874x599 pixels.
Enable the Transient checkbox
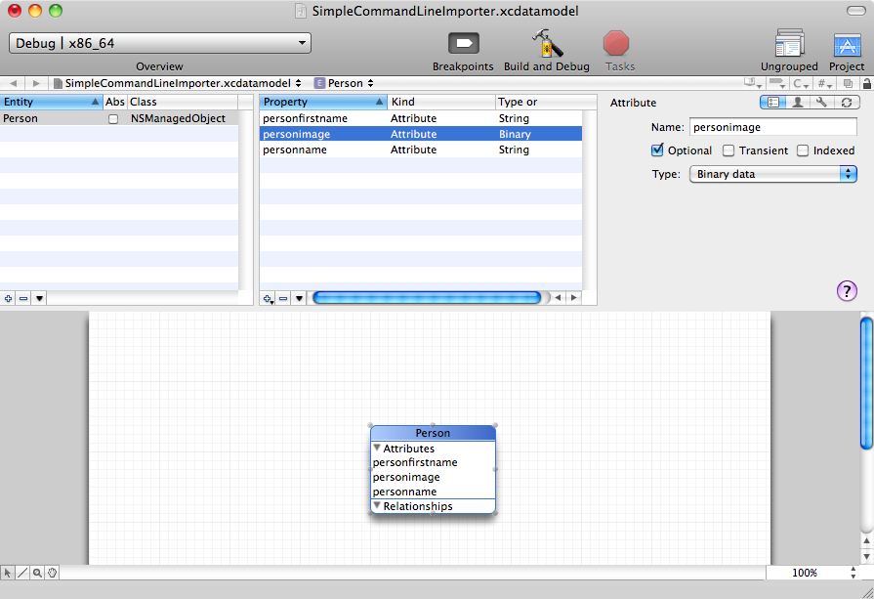point(728,150)
